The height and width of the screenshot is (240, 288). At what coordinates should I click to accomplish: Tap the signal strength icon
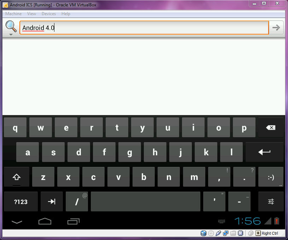(268, 221)
